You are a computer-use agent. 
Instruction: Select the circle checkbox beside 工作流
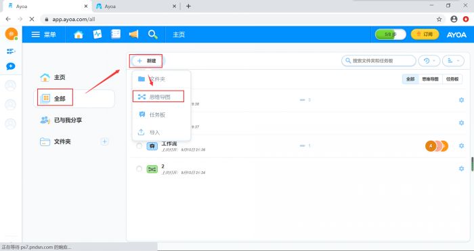pyautogui.click(x=139, y=146)
